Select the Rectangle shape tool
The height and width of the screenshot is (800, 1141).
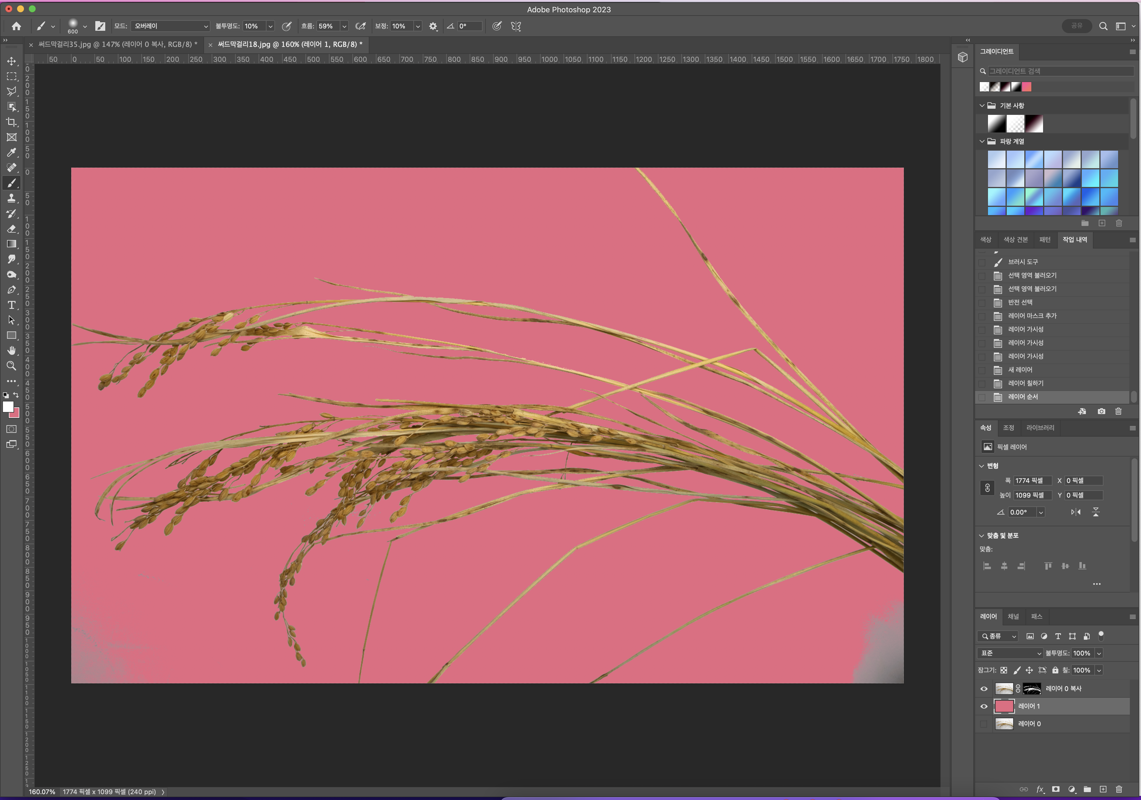[11, 336]
